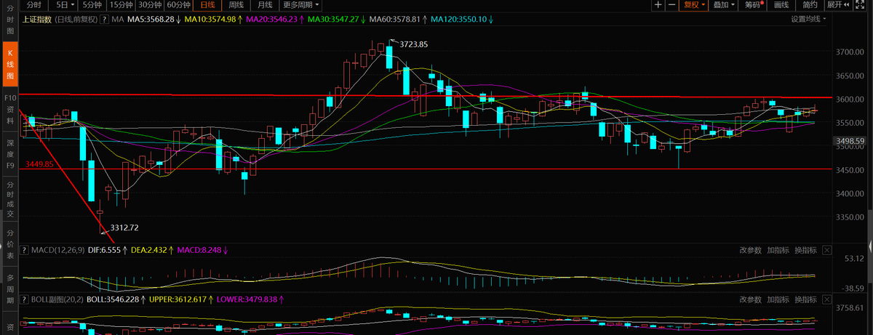
Task: Zoom out chart with minus icon
Action: click(672, 5)
